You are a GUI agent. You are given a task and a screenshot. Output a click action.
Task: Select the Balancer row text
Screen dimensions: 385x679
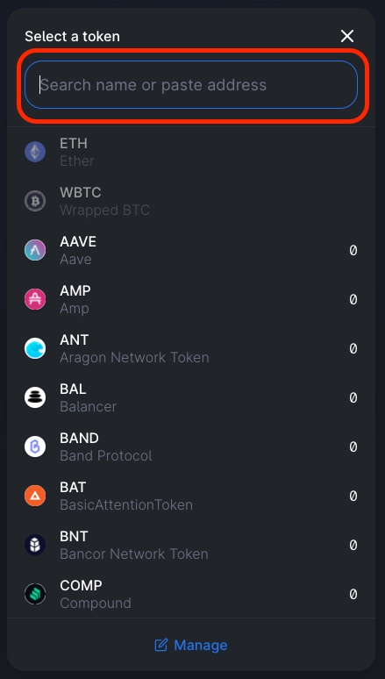click(89, 397)
